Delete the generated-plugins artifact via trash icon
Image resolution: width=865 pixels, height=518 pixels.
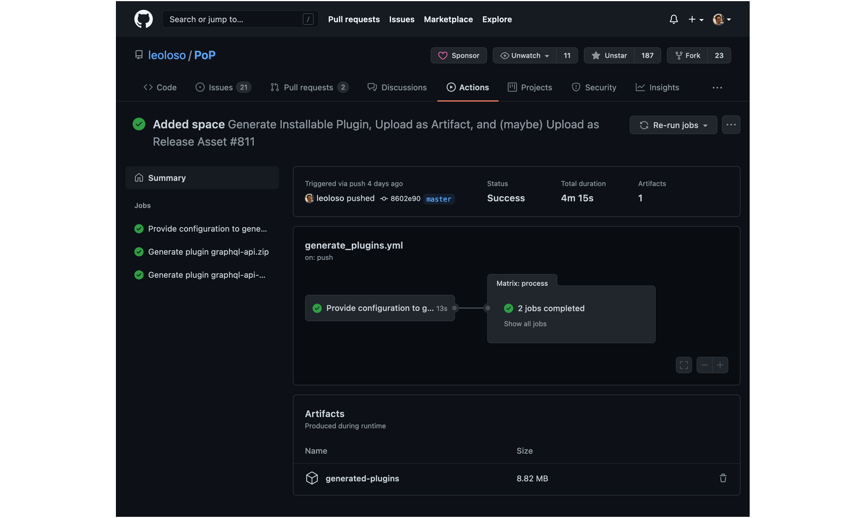[723, 478]
